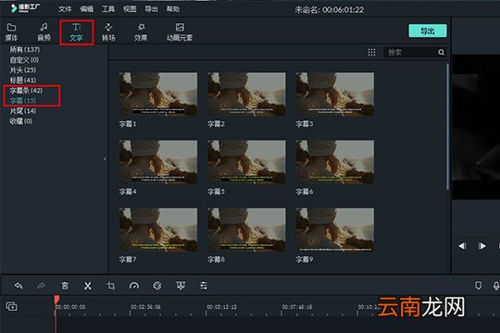Viewport: 500px width, 333px height.
Task: Click the teal 导出 export button
Action: pyautogui.click(x=428, y=31)
